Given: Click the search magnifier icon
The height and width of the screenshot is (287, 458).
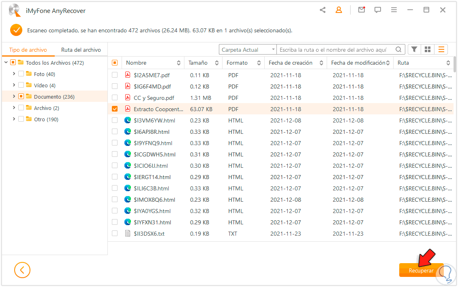Looking at the screenshot, I should [399, 50].
